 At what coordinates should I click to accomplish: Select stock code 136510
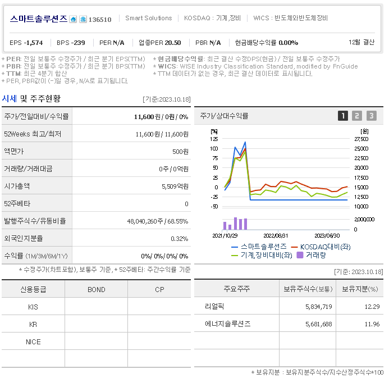pyautogui.click(x=100, y=20)
